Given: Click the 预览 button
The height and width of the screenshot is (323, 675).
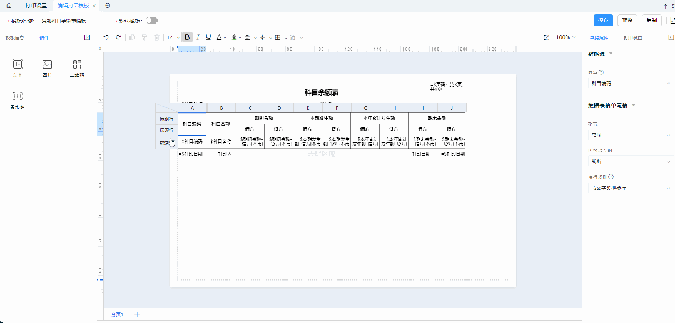Looking at the screenshot, I should click(627, 21).
